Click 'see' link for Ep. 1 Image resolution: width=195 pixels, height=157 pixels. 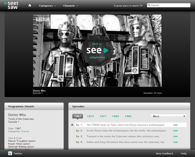(175, 125)
